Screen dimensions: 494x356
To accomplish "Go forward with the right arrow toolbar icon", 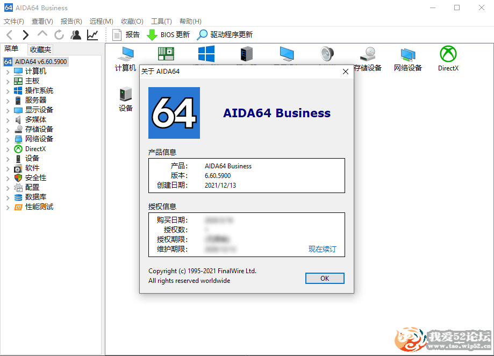I will pos(26,34).
